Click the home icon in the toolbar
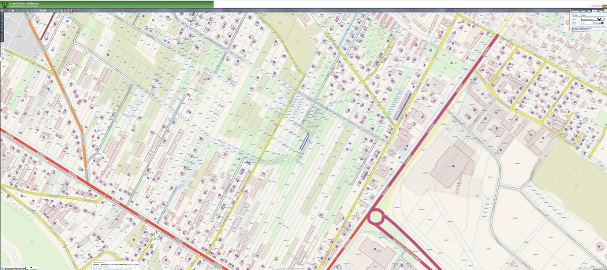607x270 pixels. [x=2, y=11]
